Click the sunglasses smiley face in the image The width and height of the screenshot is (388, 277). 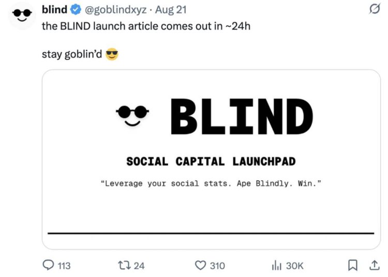pyautogui.click(x=132, y=115)
